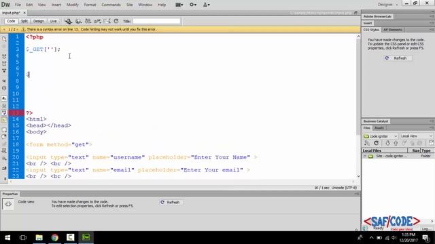Click the Visual Aids toolbar icon

107,21
